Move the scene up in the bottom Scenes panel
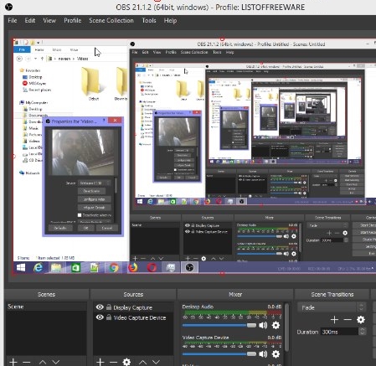The width and height of the screenshot is (376, 366). 43,362
